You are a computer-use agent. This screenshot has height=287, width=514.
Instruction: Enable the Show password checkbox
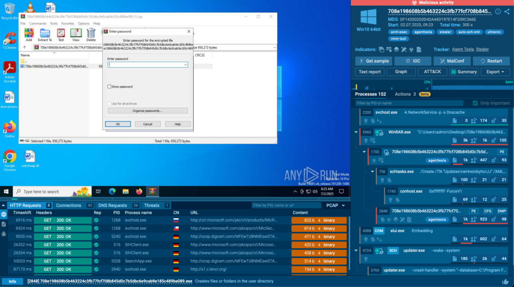(x=109, y=87)
